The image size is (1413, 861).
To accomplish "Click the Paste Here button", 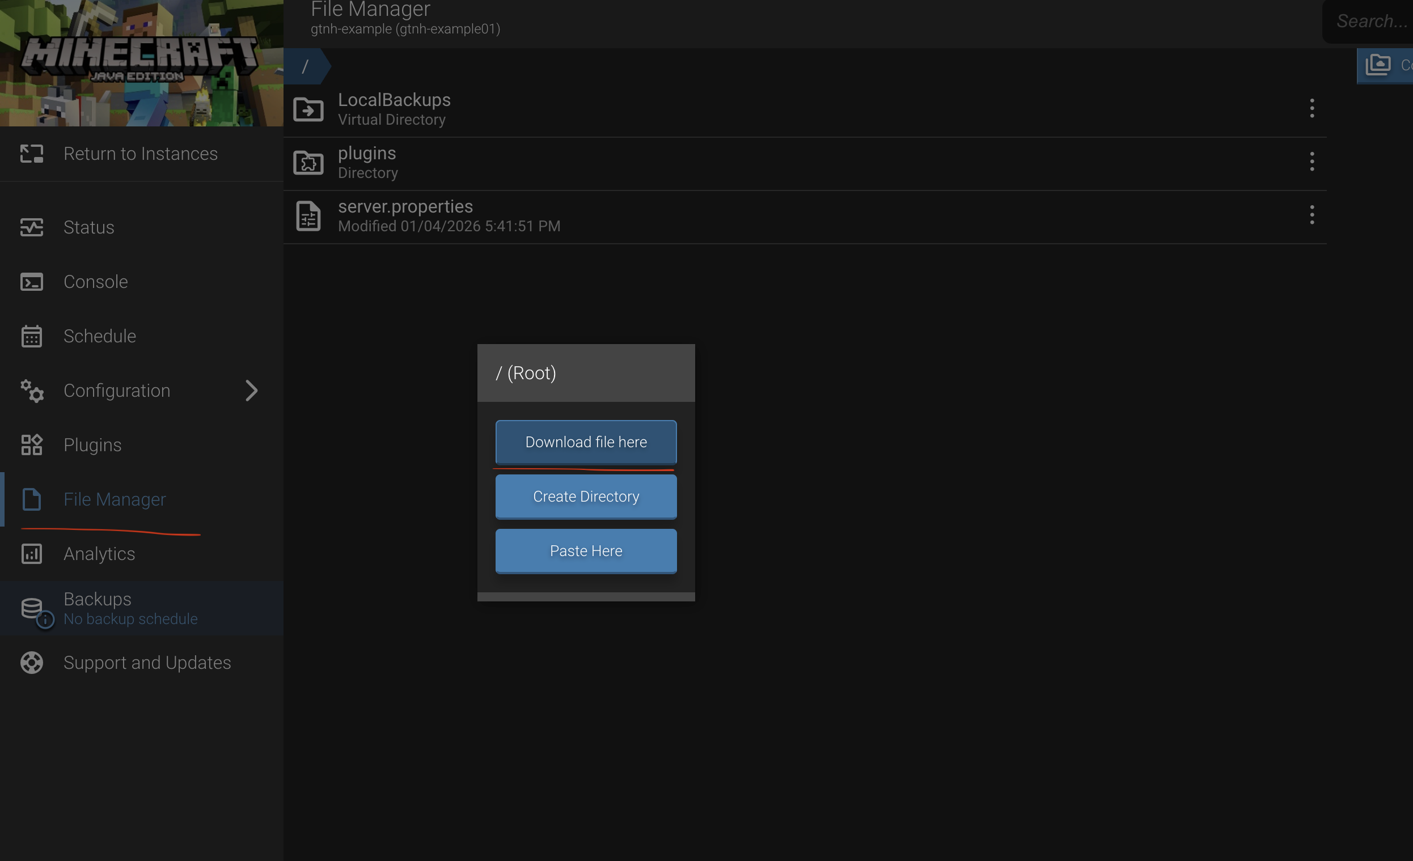I will (x=586, y=551).
